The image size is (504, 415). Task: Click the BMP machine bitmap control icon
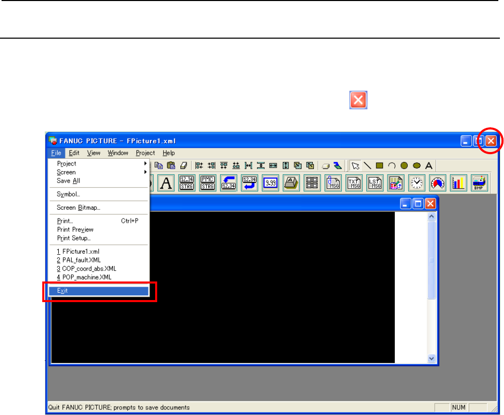tap(479, 183)
